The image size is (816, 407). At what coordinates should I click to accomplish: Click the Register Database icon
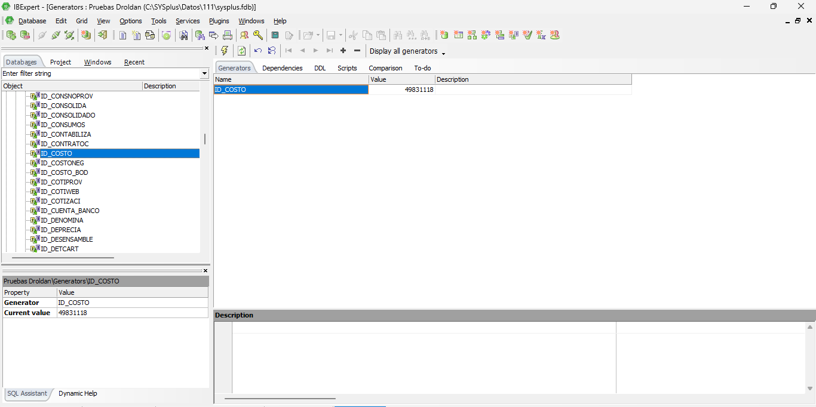pos(11,35)
